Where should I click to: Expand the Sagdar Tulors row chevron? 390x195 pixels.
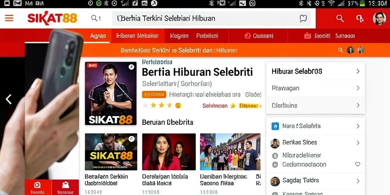click(x=358, y=181)
